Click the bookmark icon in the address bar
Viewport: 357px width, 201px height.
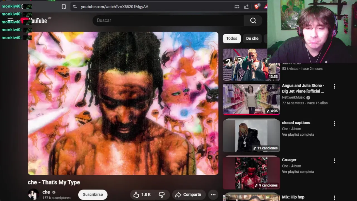pyautogui.click(x=64, y=7)
